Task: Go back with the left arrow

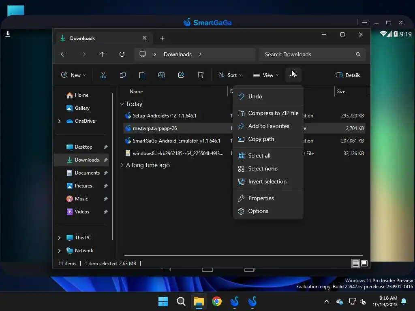Action: [64, 54]
